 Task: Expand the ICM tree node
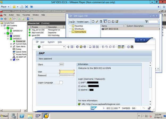(x=11, y=60)
